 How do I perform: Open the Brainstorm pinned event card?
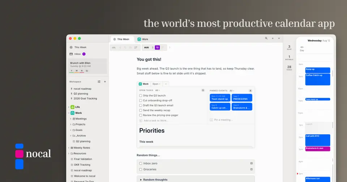(242, 107)
